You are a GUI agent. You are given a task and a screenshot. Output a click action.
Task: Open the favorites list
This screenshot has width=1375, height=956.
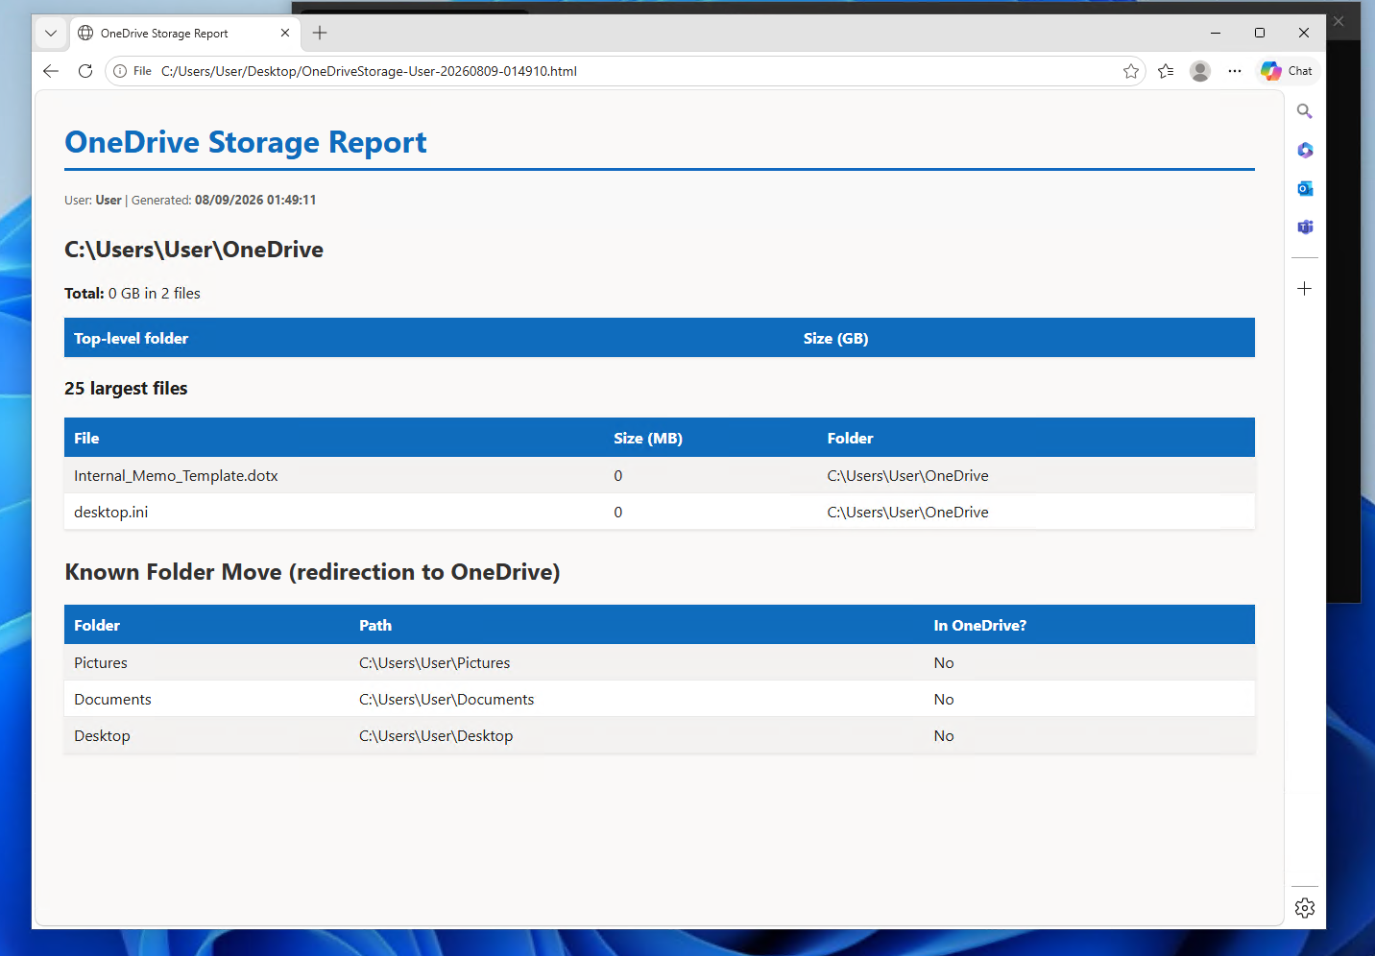click(x=1166, y=71)
